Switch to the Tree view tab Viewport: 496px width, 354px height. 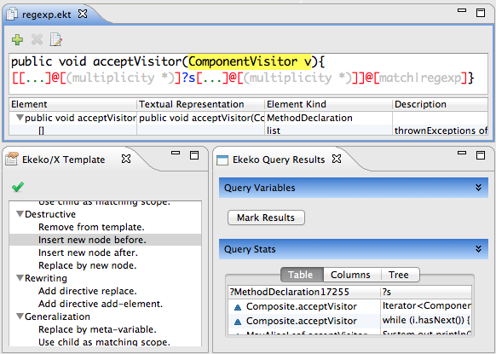[399, 275]
